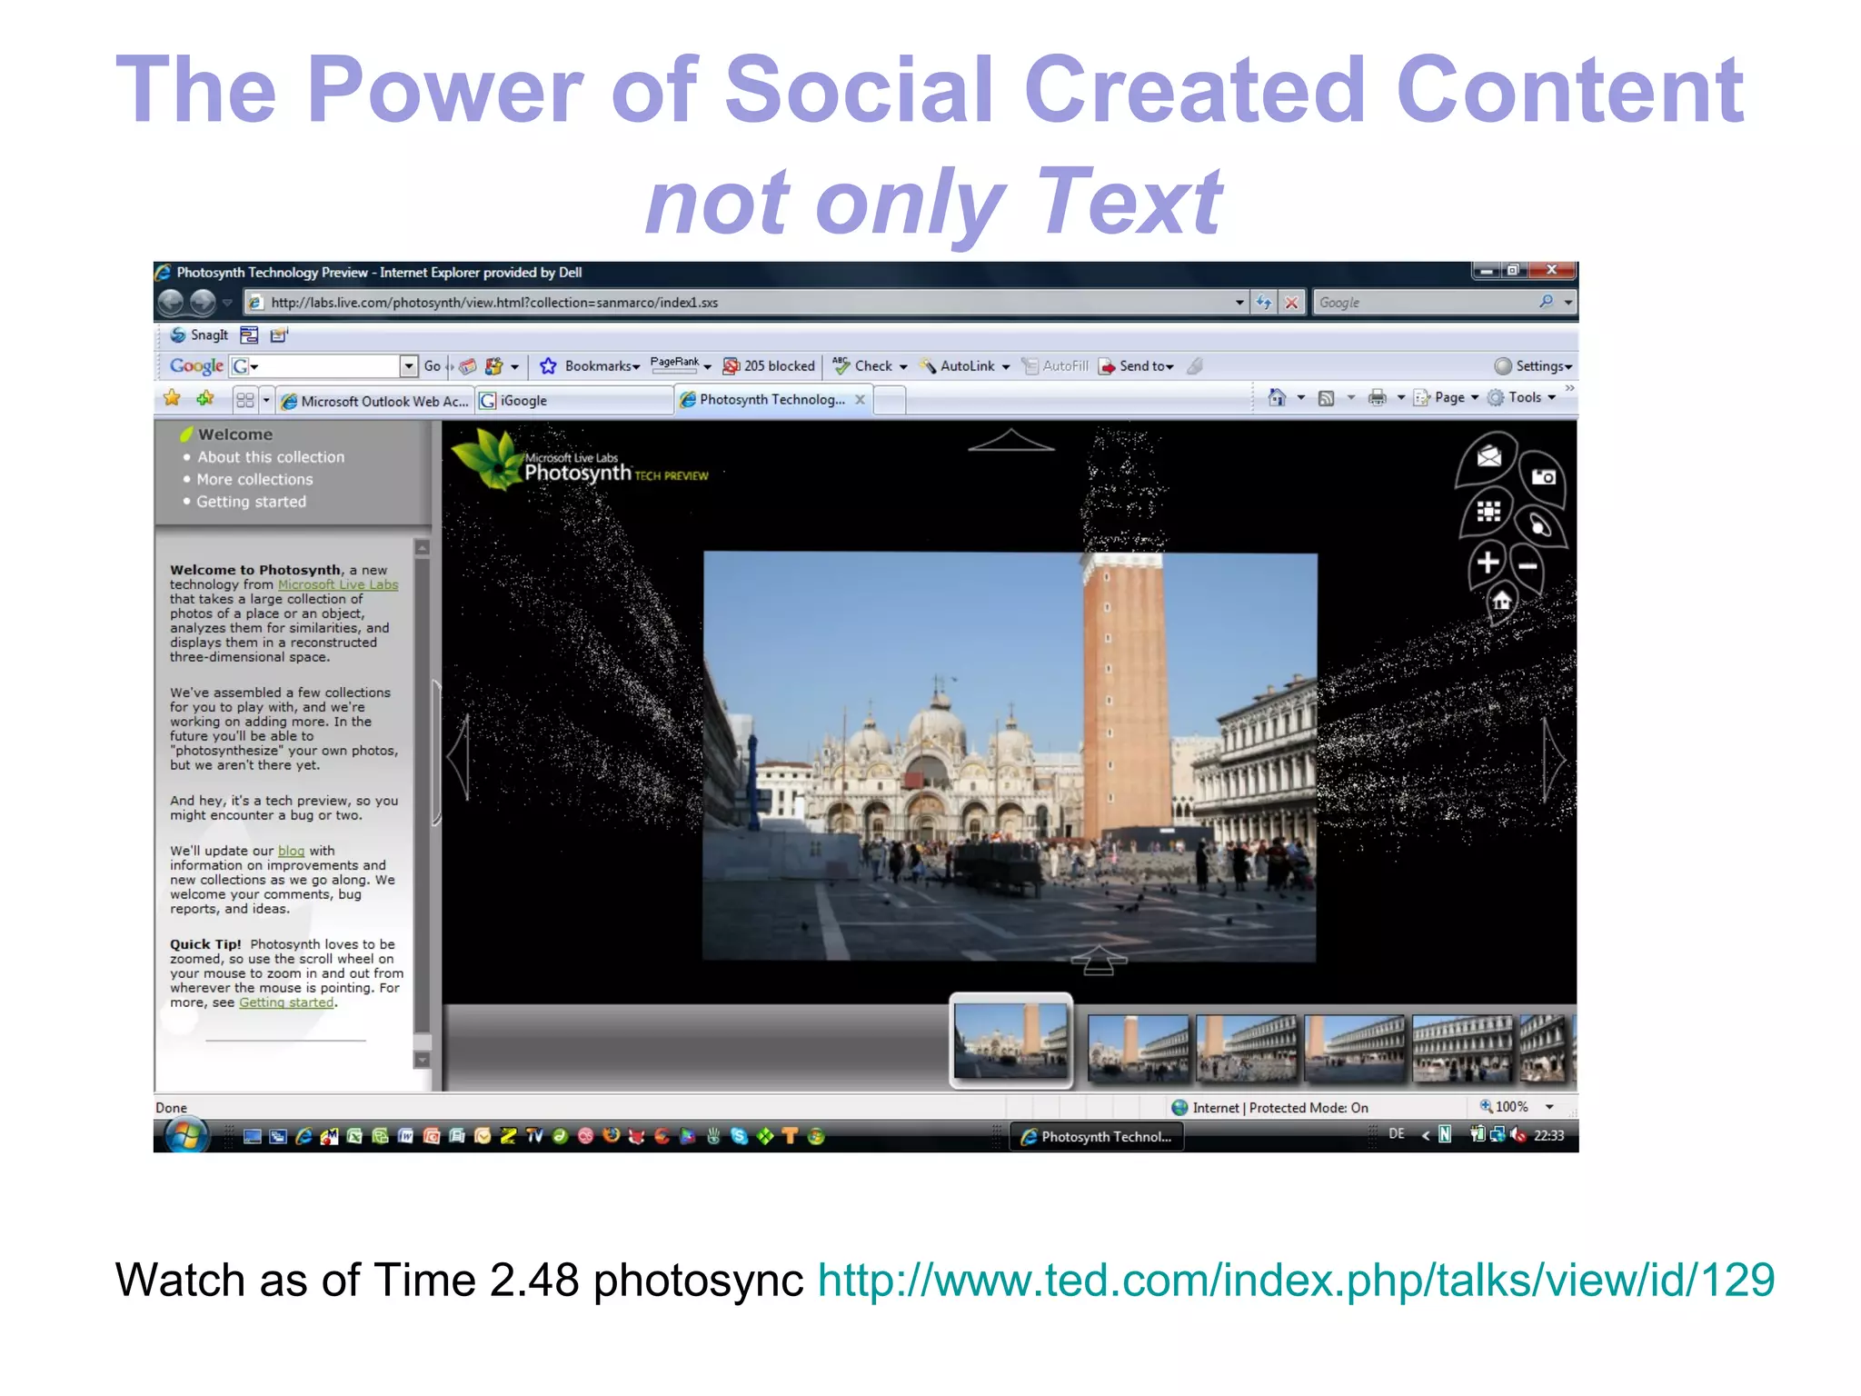Click the RSS feeds icon
The image size is (1861, 1396).
click(1326, 398)
